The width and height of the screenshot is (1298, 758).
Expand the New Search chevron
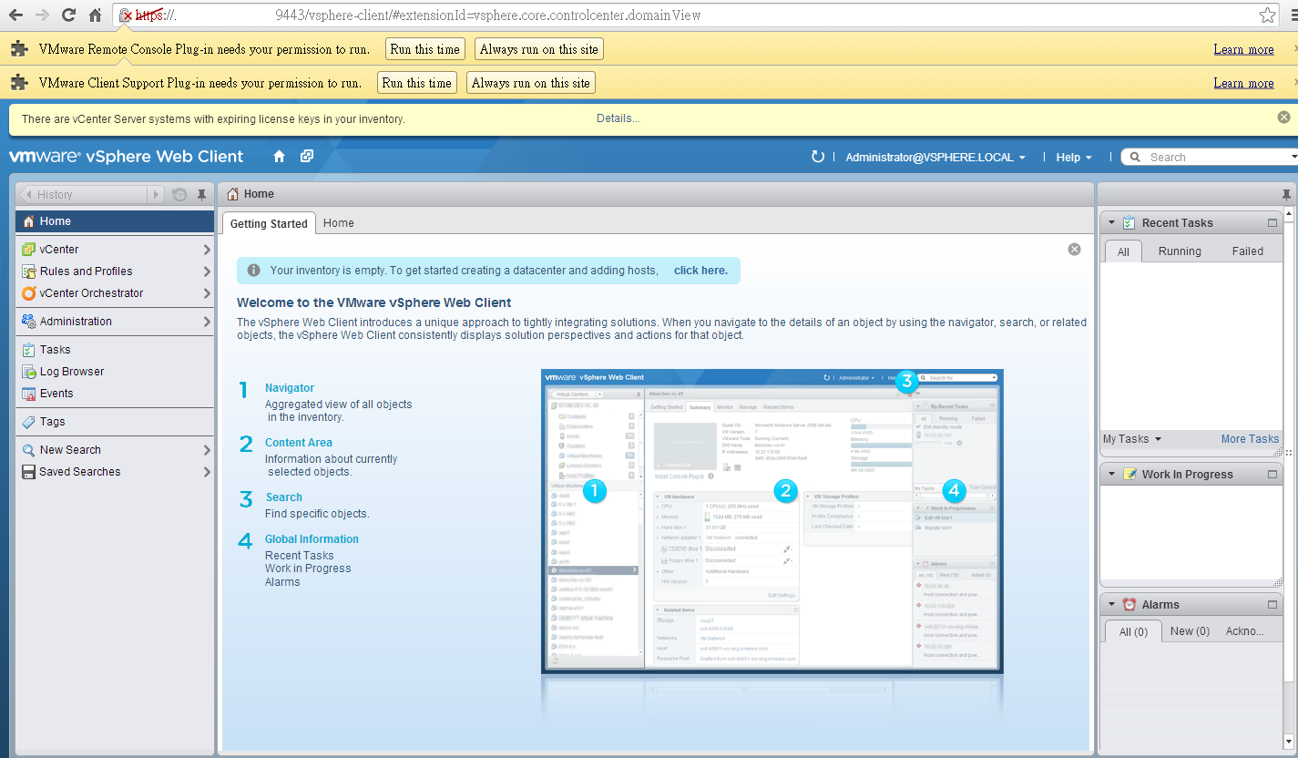click(x=207, y=449)
